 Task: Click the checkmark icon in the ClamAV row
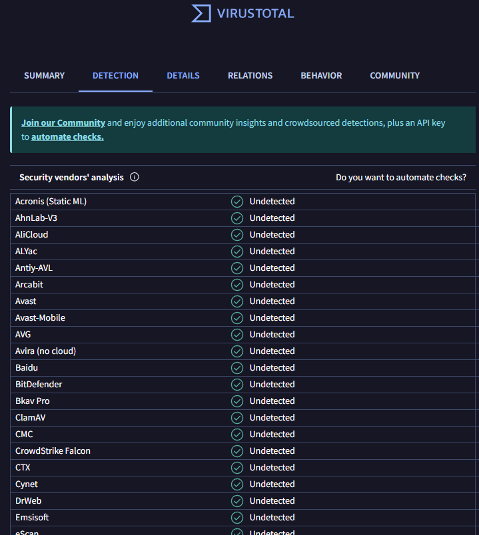click(x=237, y=418)
